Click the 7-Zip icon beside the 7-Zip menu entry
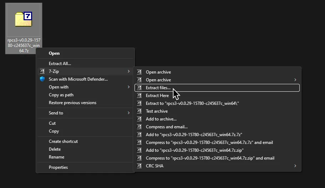Viewport: 325px width, 188px height. 42,71
